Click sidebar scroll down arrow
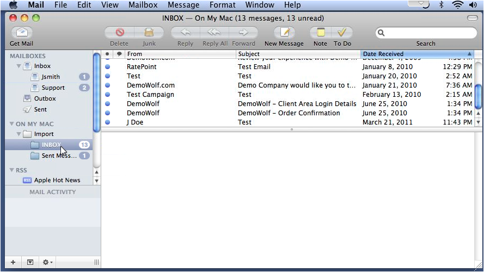484x272 pixels. click(96, 181)
